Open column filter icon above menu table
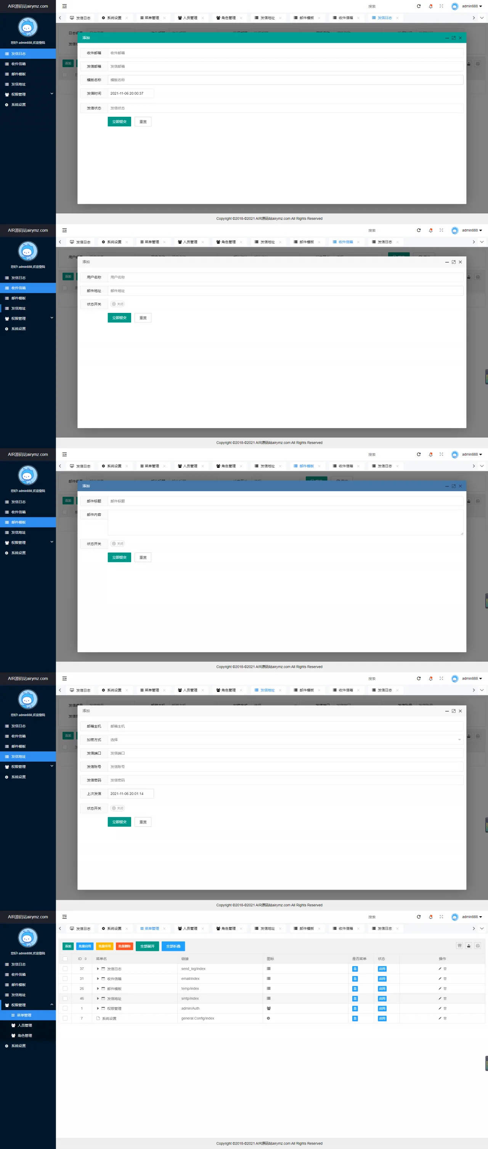This screenshot has width=488, height=1149. pos(459,946)
